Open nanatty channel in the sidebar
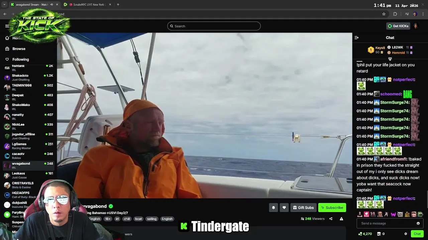 [28, 117]
